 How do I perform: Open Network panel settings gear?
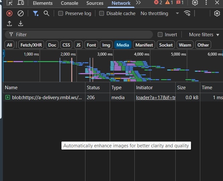[217, 13]
